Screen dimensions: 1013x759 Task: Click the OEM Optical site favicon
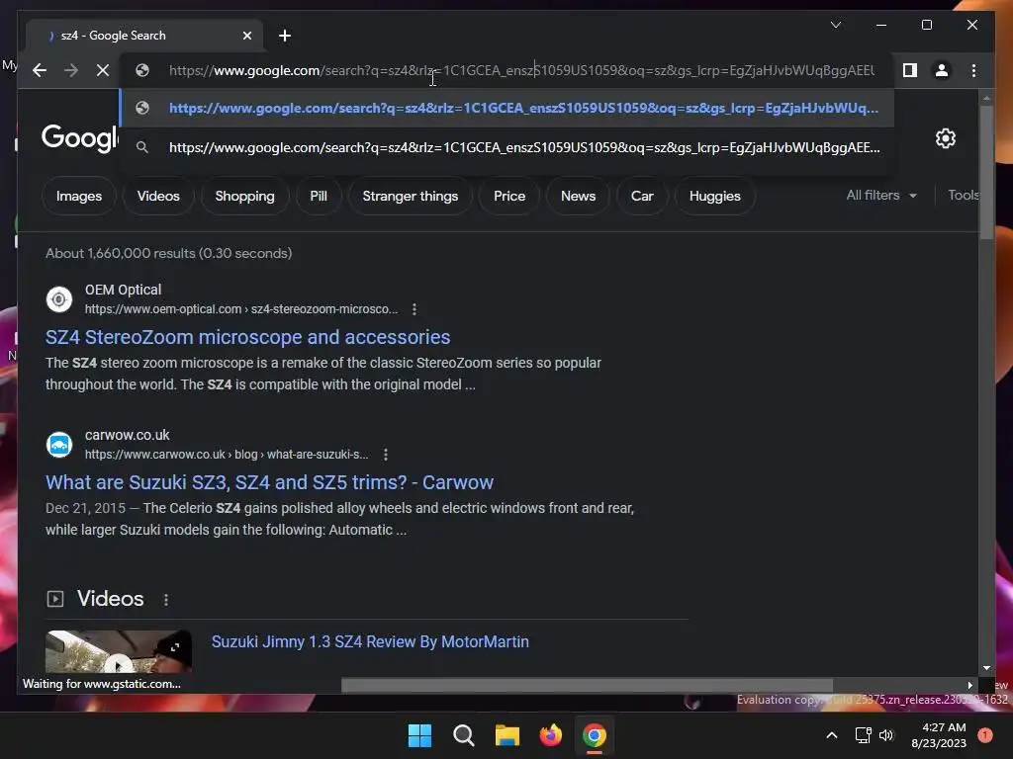click(x=58, y=299)
